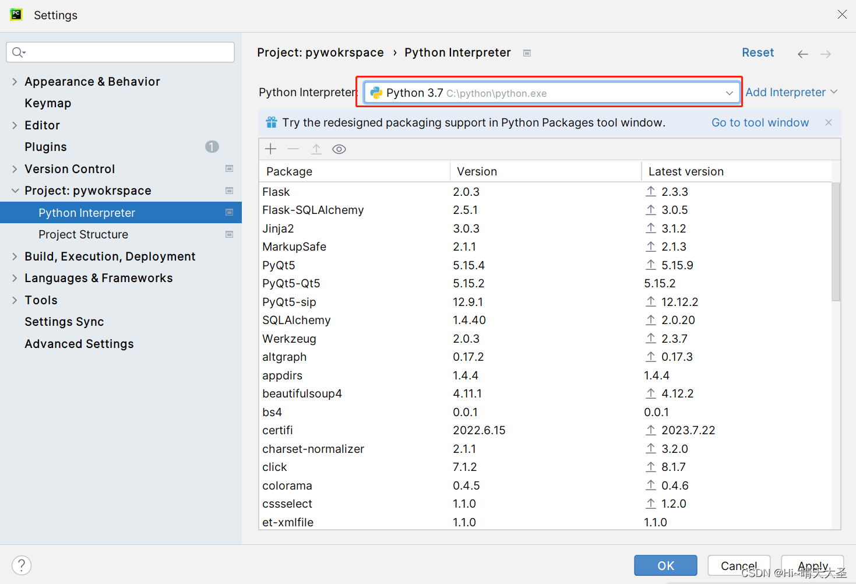Click the settings search field
The width and height of the screenshot is (856, 584).
point(121,52)
